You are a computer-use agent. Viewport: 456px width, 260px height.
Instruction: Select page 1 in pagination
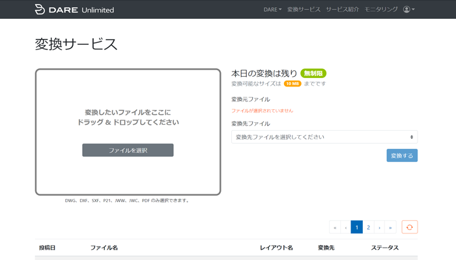pos(357,227)
